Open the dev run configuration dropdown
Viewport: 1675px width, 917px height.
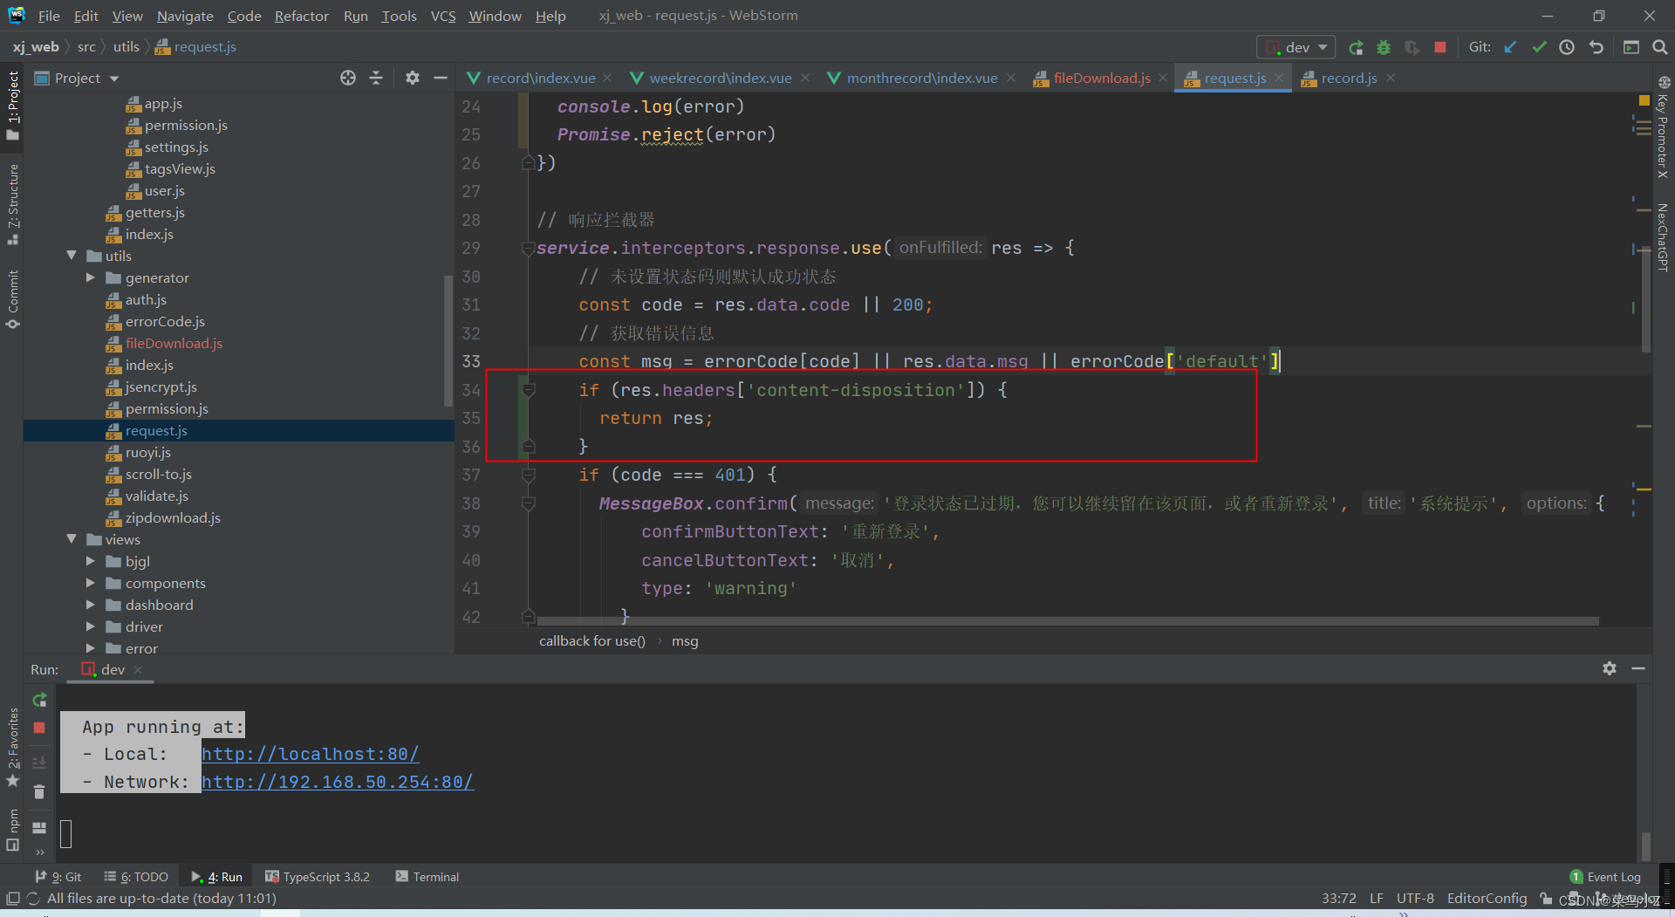1296,48
